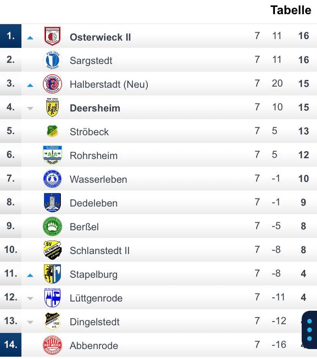Click the Abbenrode Rot-Weiss crest
Viewport: 317px width, 359px height.
point(52,345)
